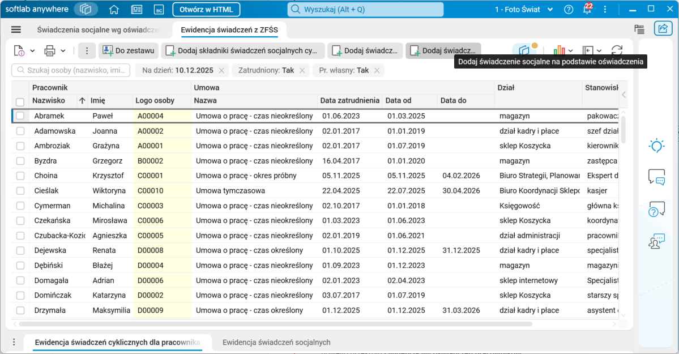This screenshot has height=354, width=679.
Task: Click the Otwórz w HTML button
Action: pyautogui.click(x=206, y=10)
